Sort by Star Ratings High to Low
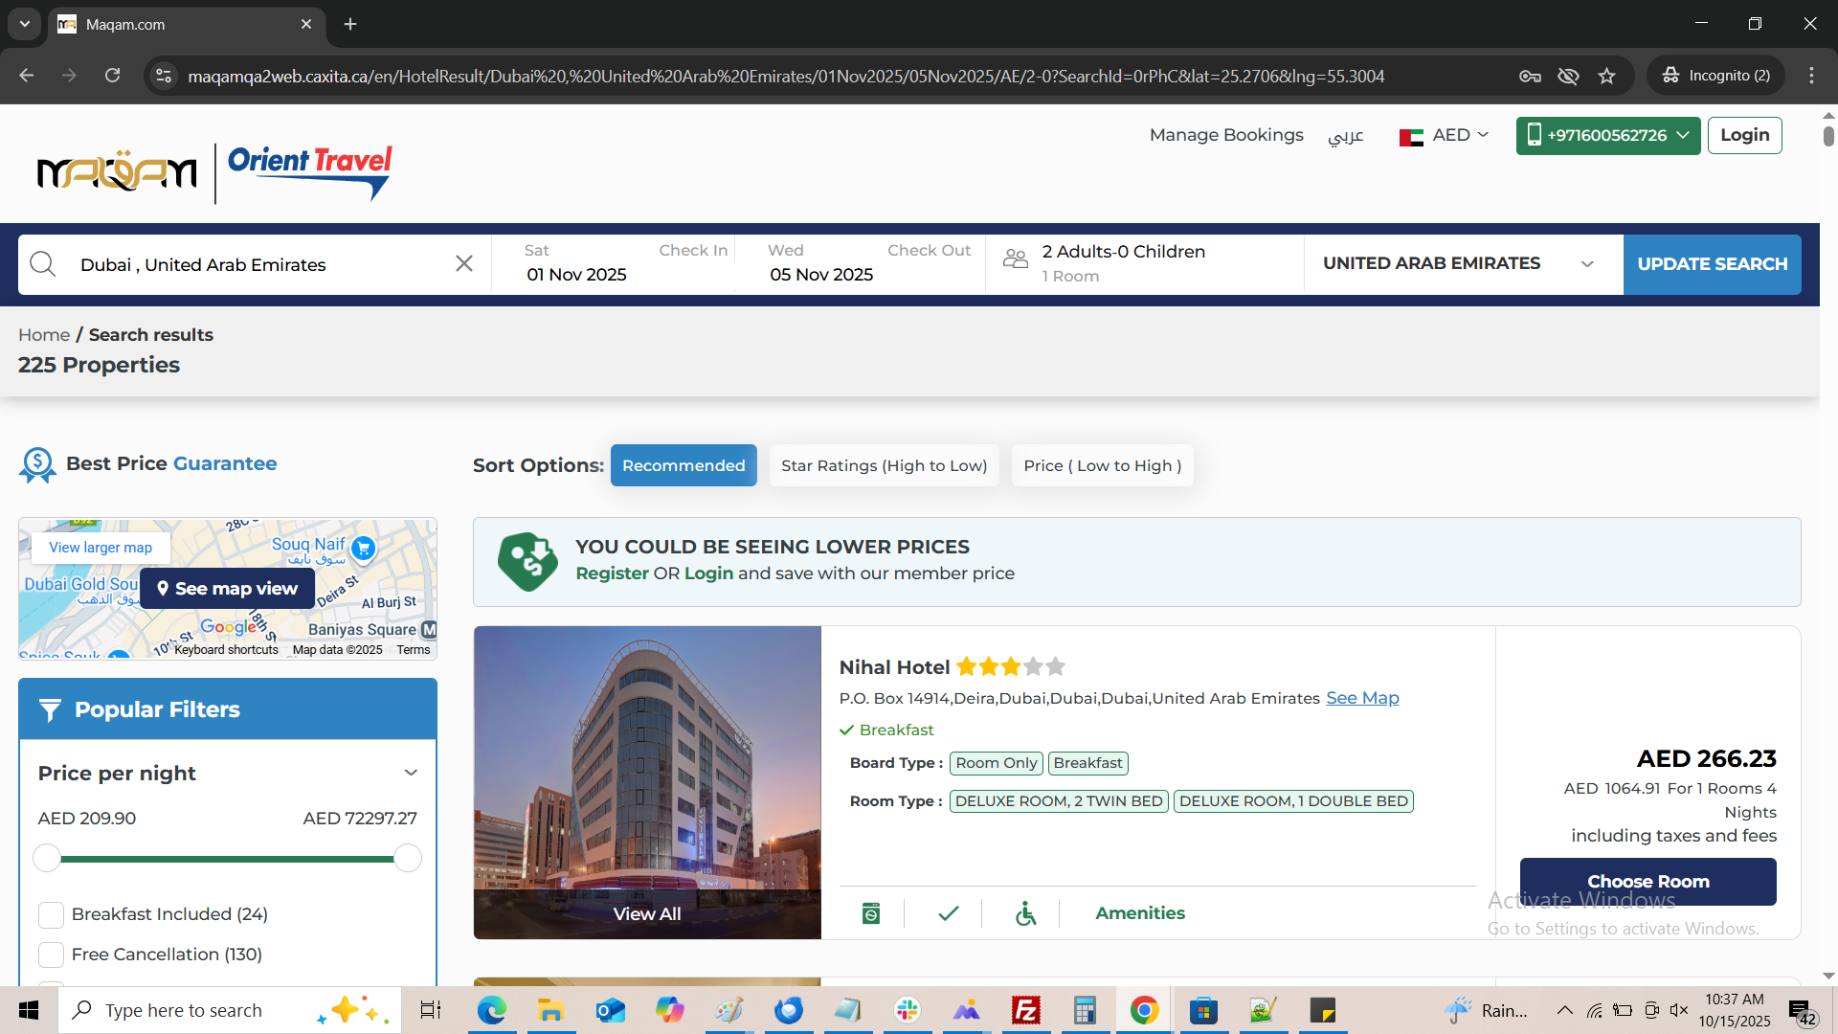This screenshot has width=1838, height=1034. click(x=883, y=465)
